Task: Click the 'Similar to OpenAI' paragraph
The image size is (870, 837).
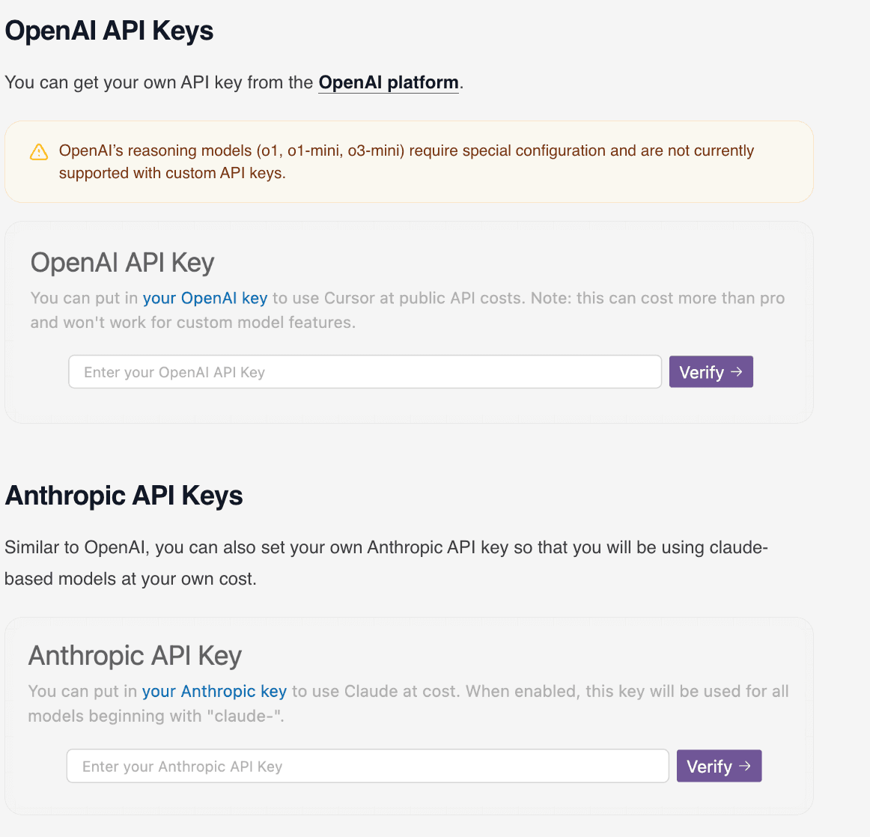Action: tap(386, 563)
